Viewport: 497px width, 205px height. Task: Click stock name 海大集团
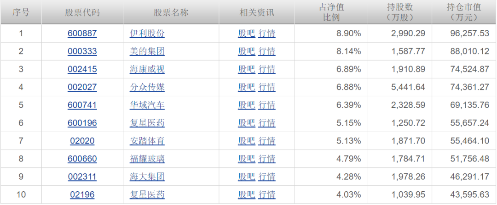(147, 176)
